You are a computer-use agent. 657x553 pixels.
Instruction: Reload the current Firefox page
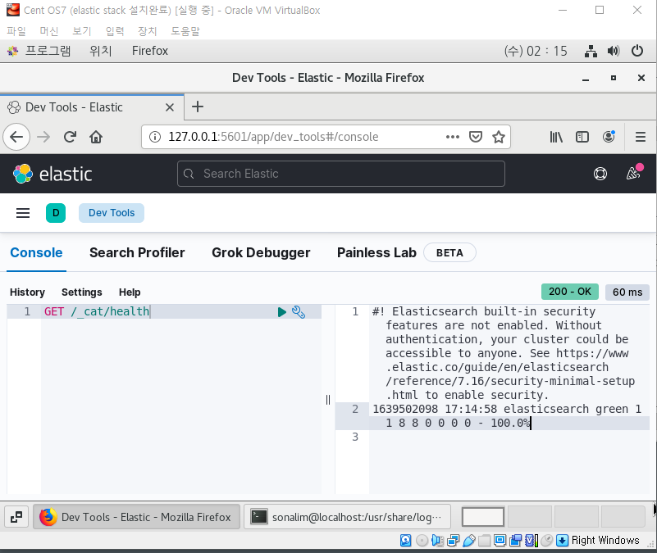coord(70,137)
